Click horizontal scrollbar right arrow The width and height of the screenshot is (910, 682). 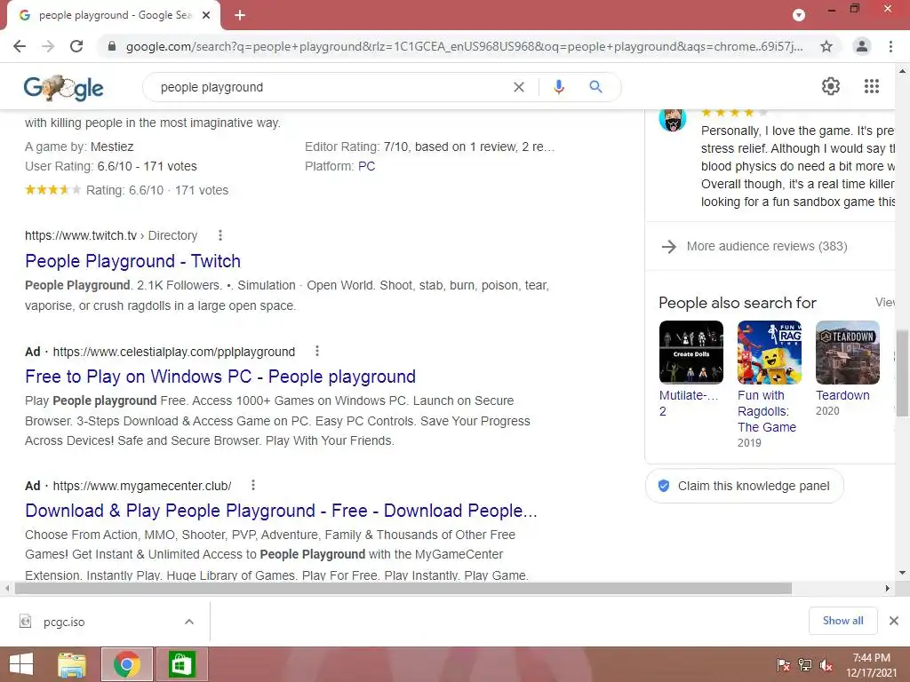(888, 588)
